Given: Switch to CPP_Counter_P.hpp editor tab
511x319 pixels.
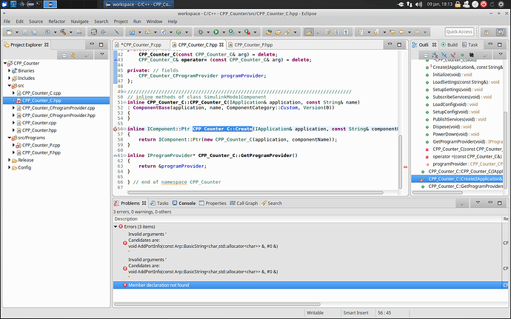Looking at the screenshot, I should tap(253, 44).
